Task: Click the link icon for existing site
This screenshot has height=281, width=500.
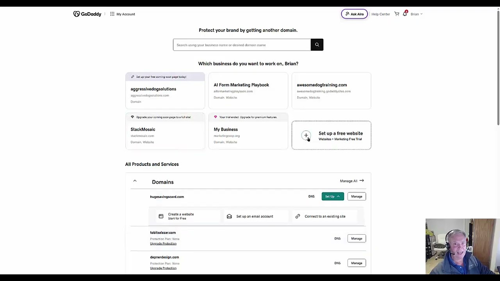Action: [x=298, y=216]
